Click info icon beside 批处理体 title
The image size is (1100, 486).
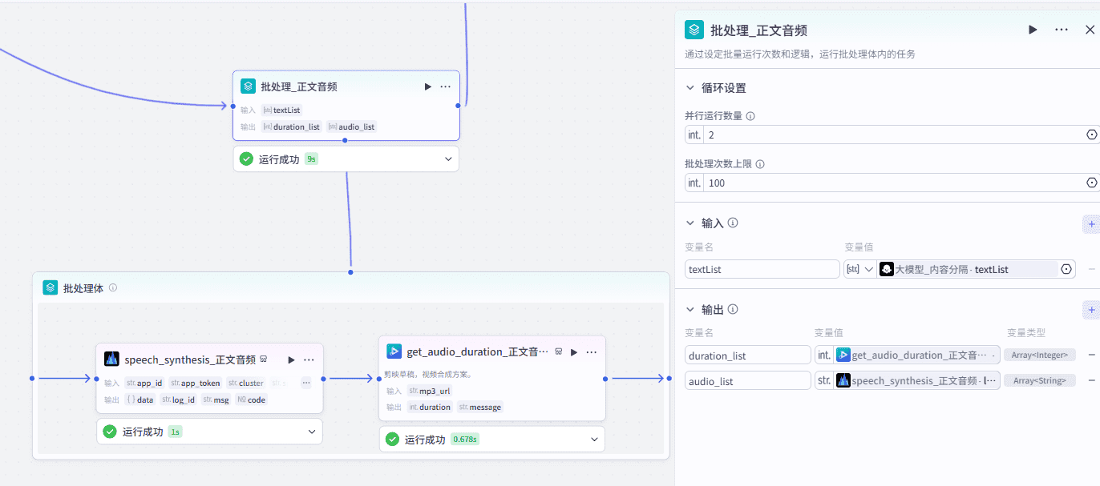coord(113,288)
